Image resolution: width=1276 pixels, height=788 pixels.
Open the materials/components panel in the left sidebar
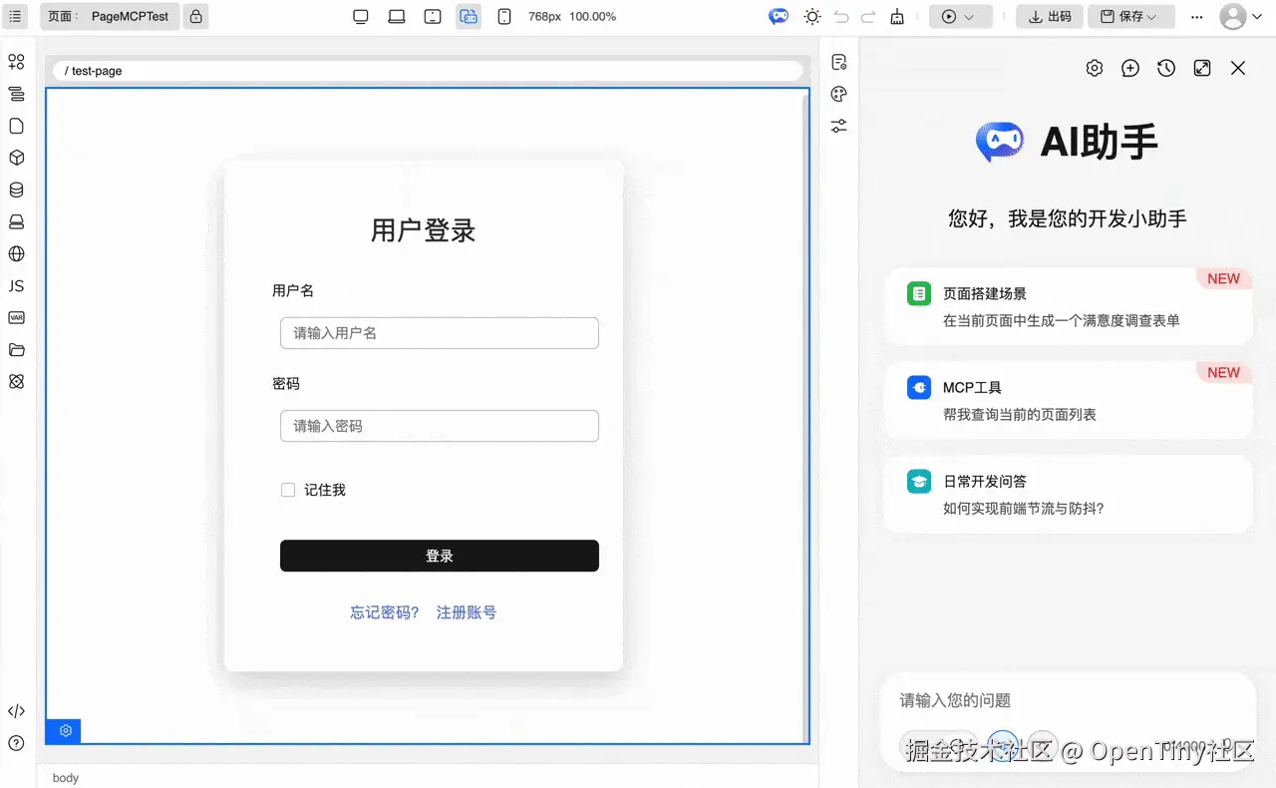click(x=16, y=62)
